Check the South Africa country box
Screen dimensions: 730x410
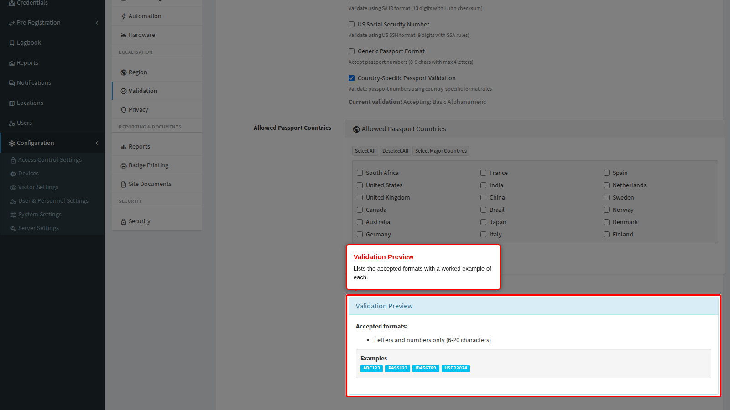pyautogui.click(x=360, y=173)
